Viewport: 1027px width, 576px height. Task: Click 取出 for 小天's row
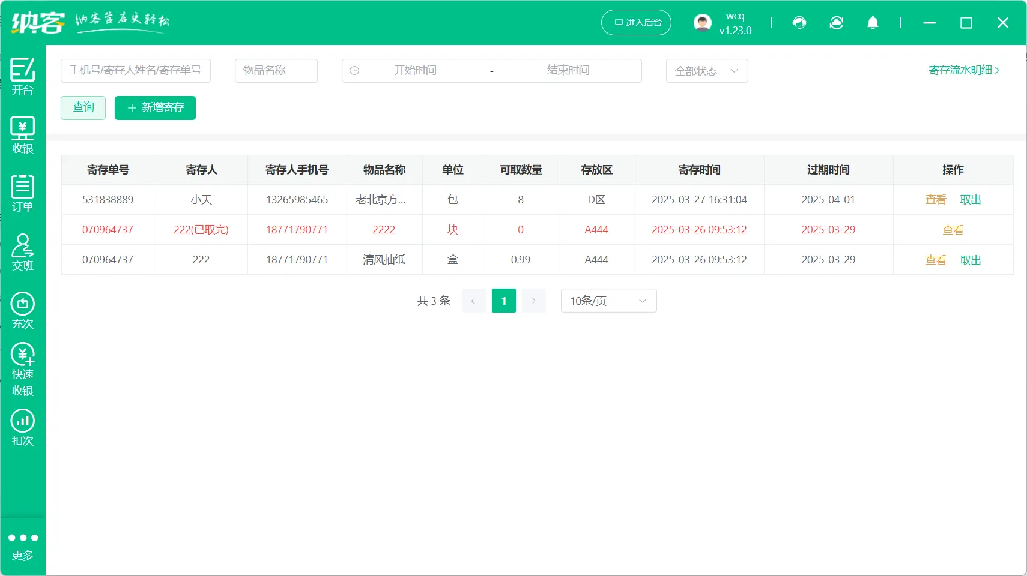(971, 200)
